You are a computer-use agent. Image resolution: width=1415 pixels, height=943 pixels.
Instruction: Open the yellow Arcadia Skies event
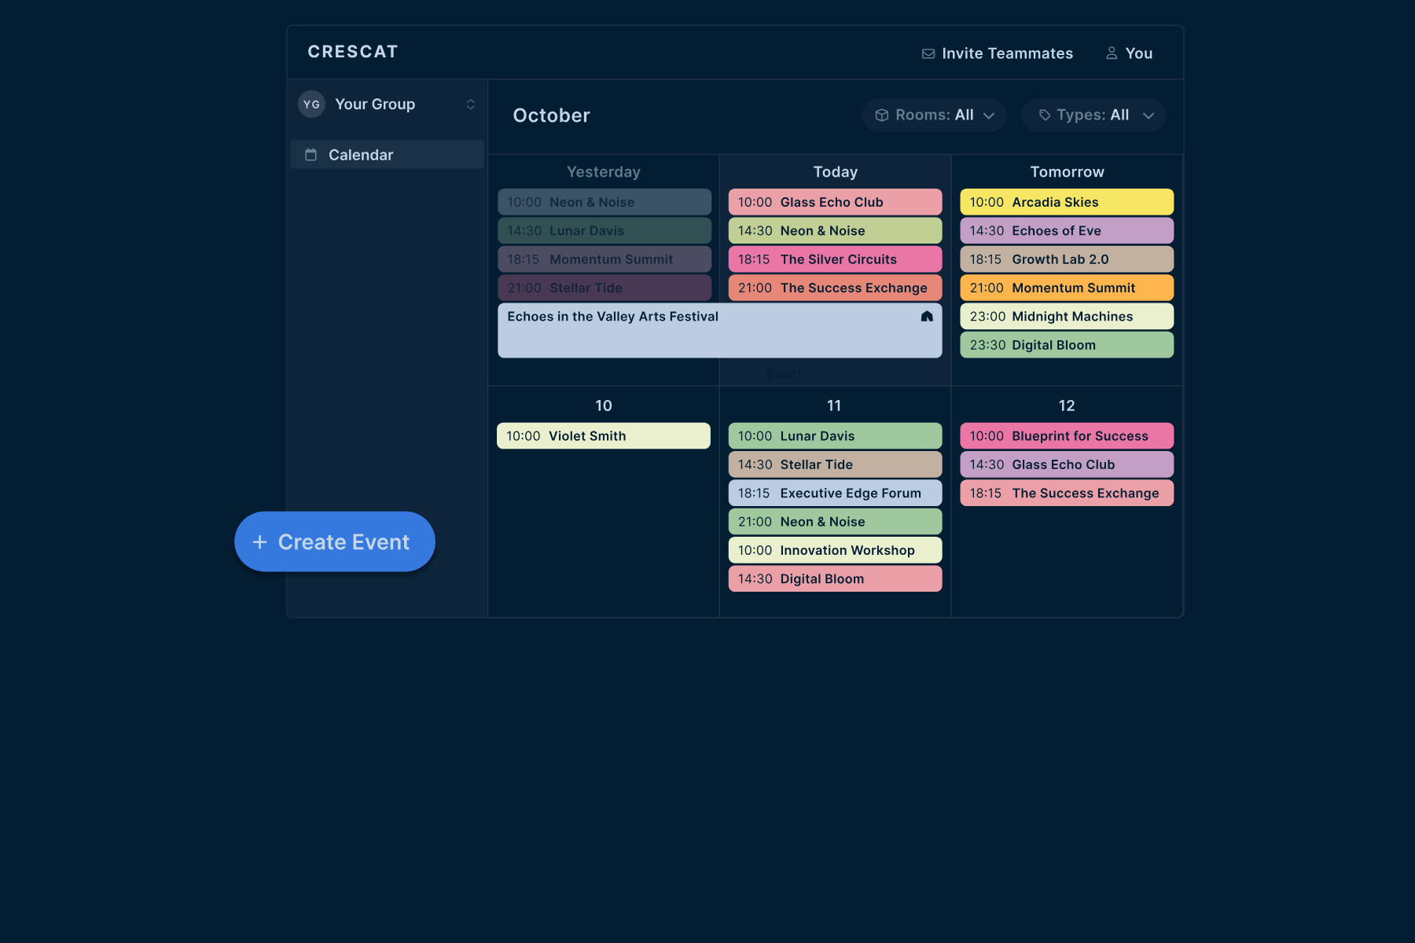tap(1066, 202)
